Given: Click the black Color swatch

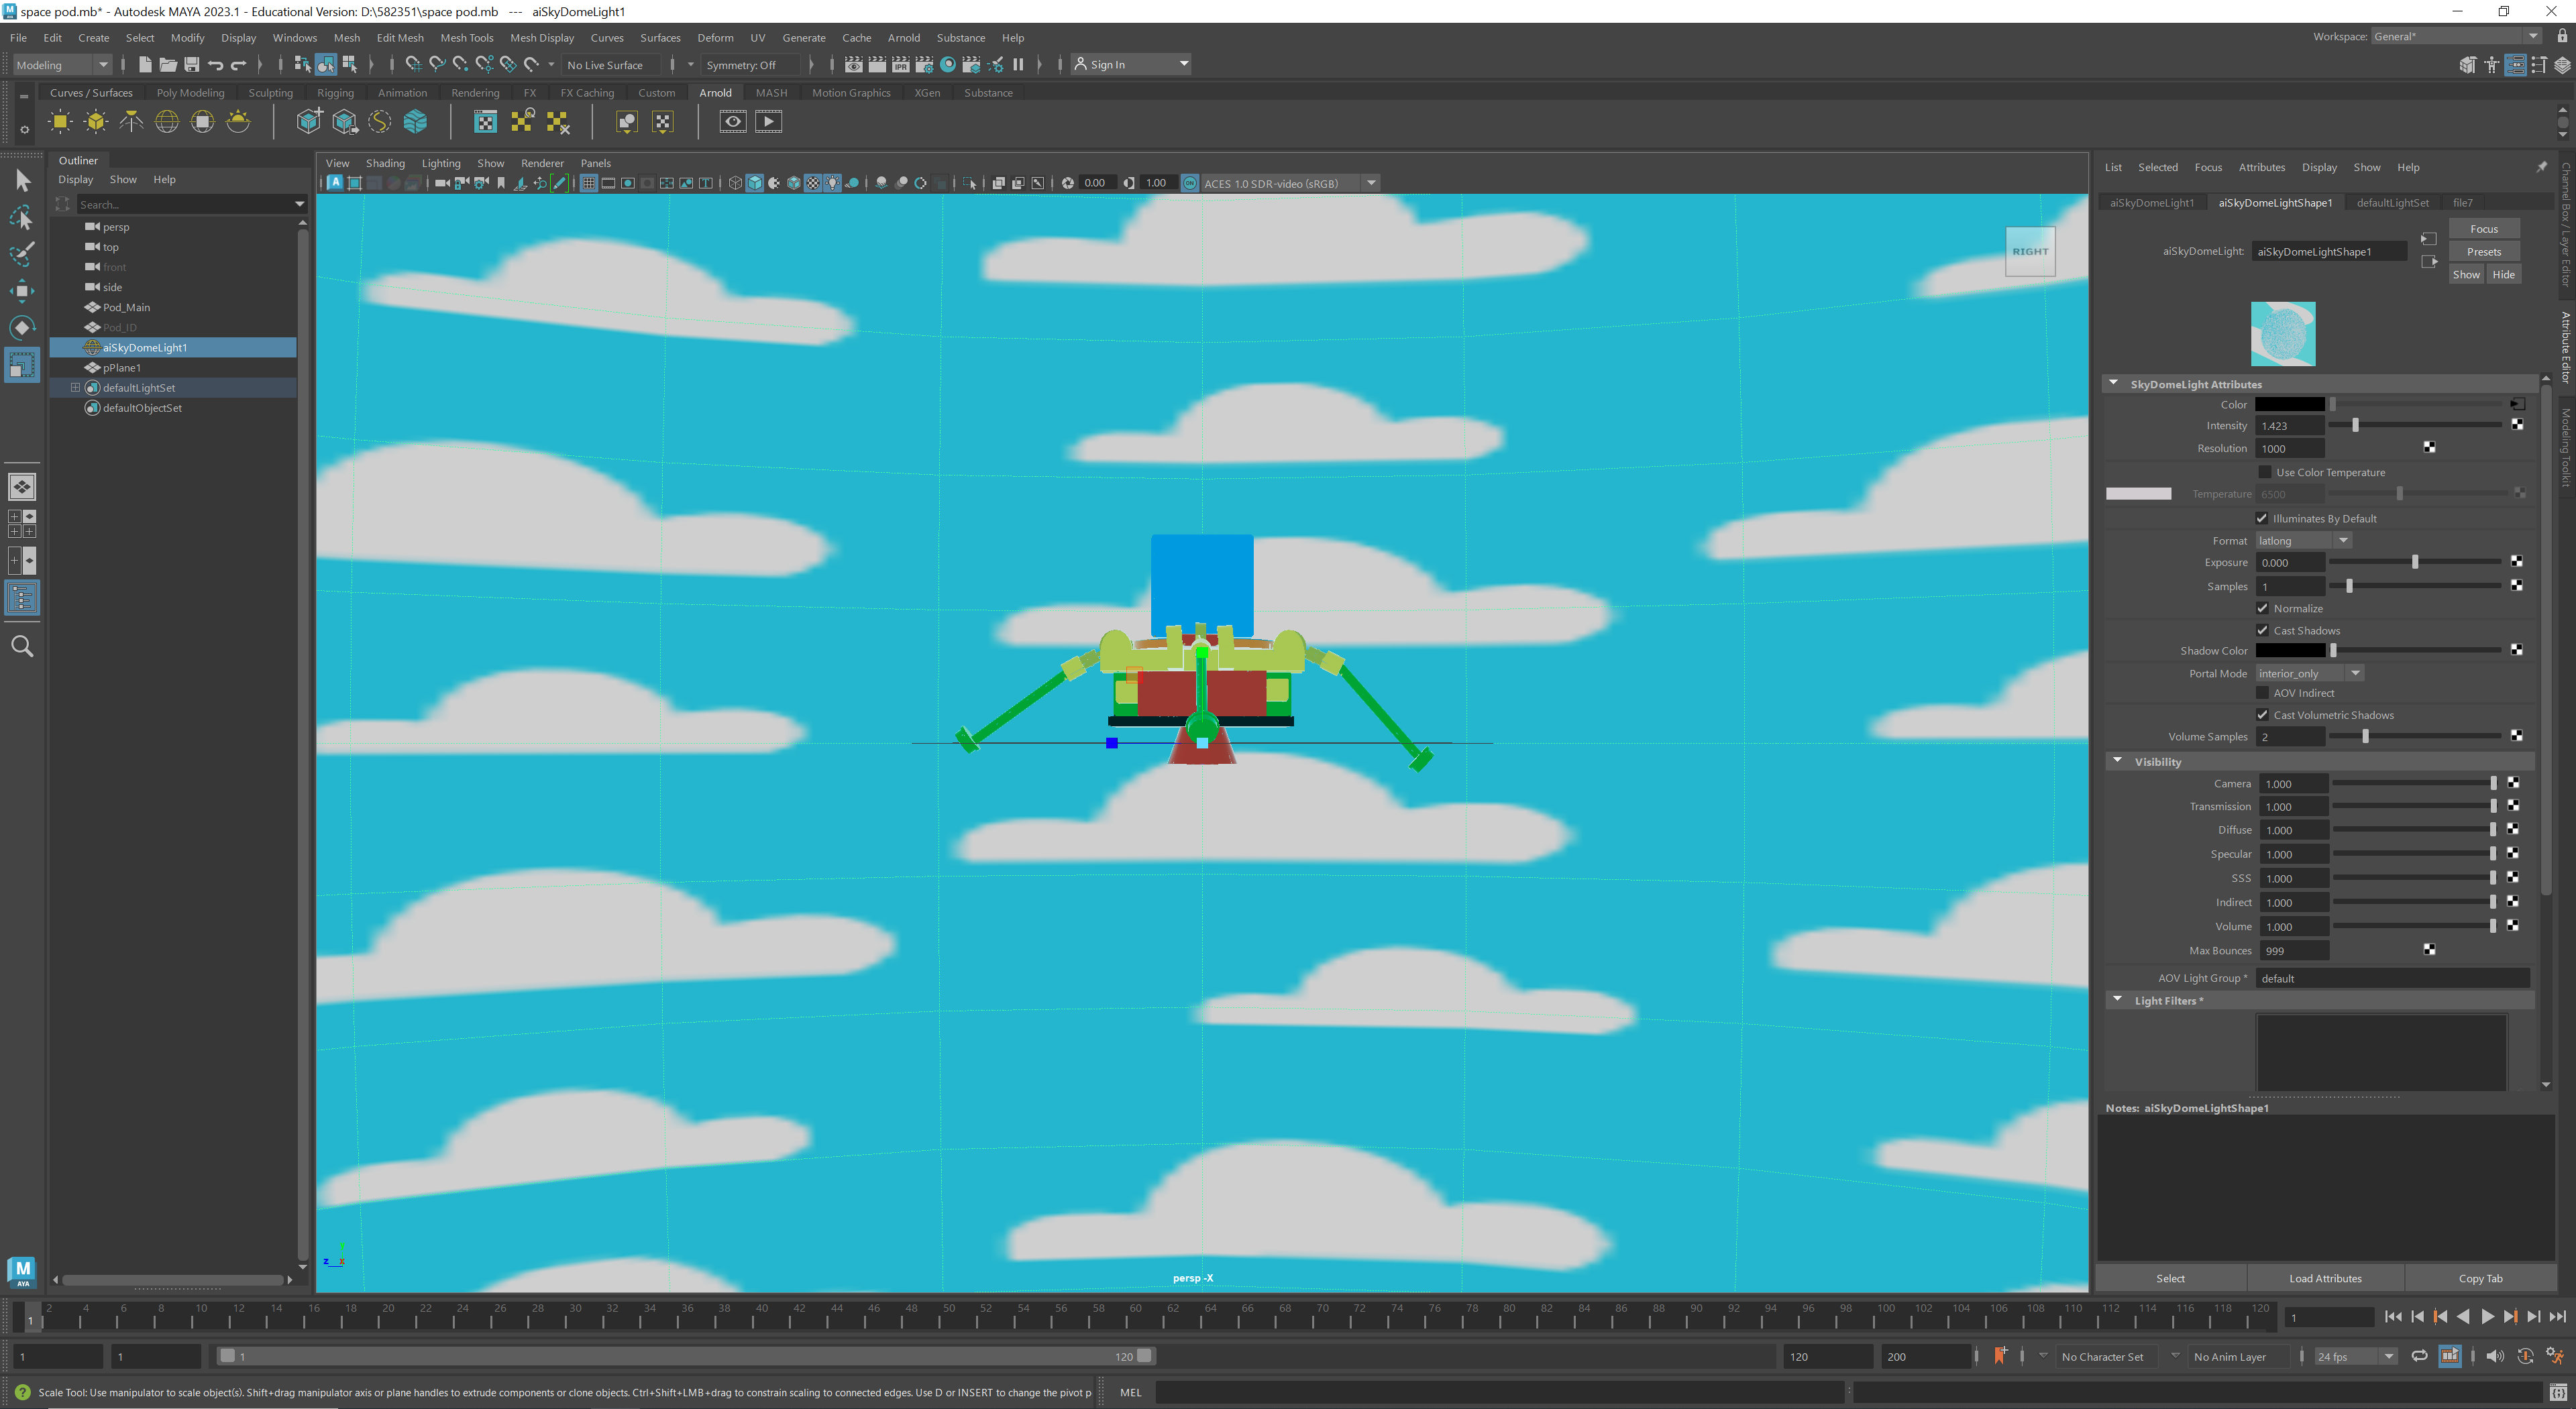Looking at the screenshot, I should [x=2289, y=404].
